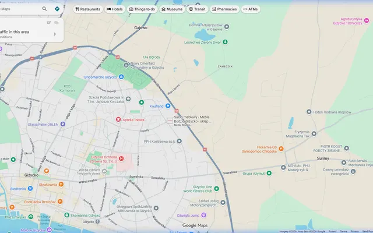Viewport: 373px width, 233px height.
Task: Open the Steakownia restaurant marker
Action: point(61,184)
